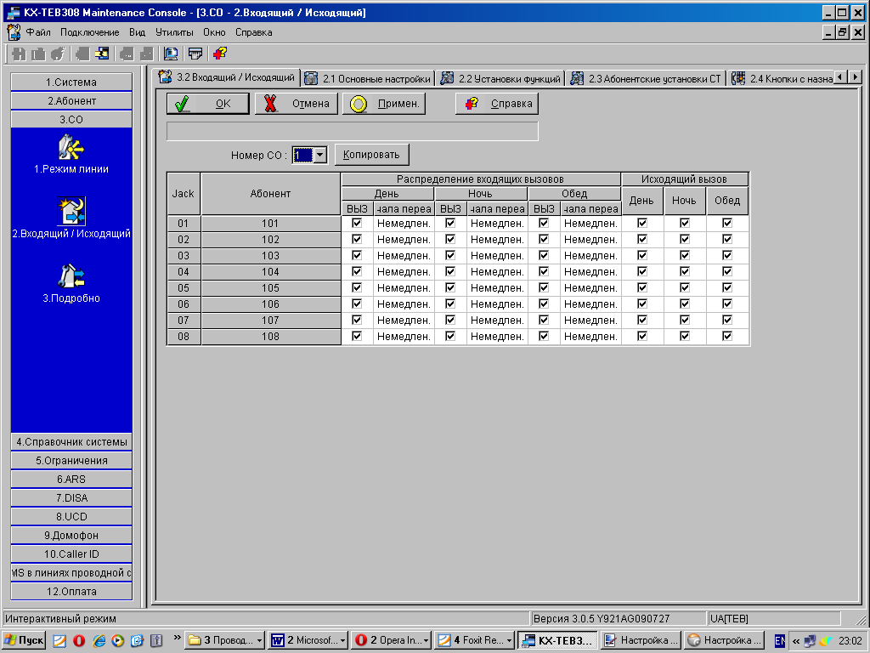Toggle incoming Night ВЫЗ checkbox for subscriber 108
The image size is (870, 653).
pyautogui.click(x=450, y=335)
